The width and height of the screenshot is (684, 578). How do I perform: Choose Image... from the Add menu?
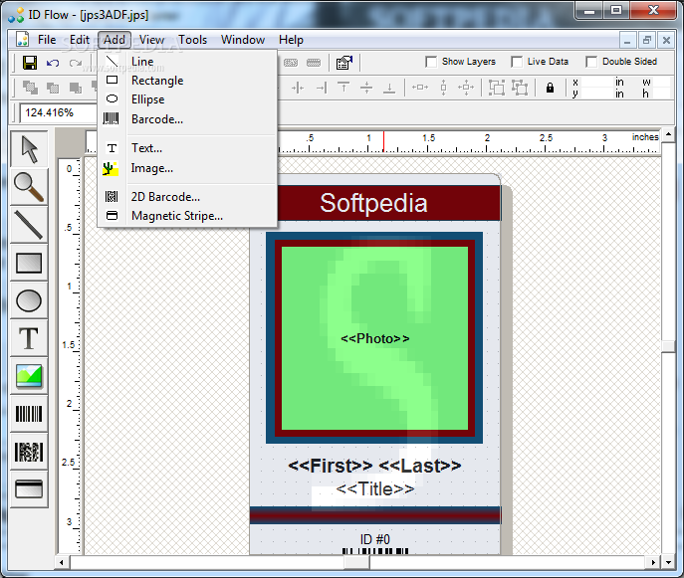pyautogui.click(x=187, y=168)
